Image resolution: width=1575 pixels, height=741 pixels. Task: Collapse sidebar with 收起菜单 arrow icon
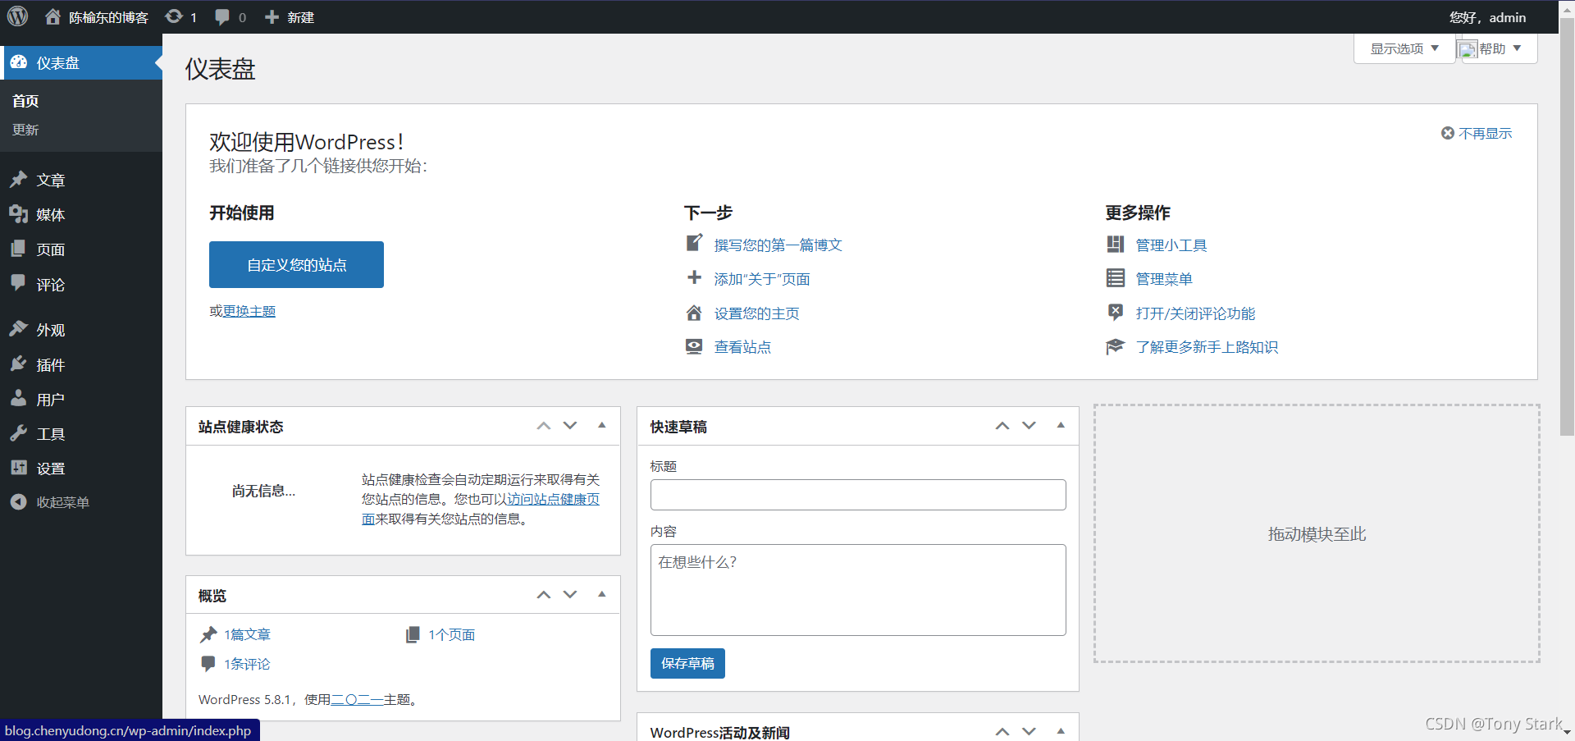(x=19, y=501)
